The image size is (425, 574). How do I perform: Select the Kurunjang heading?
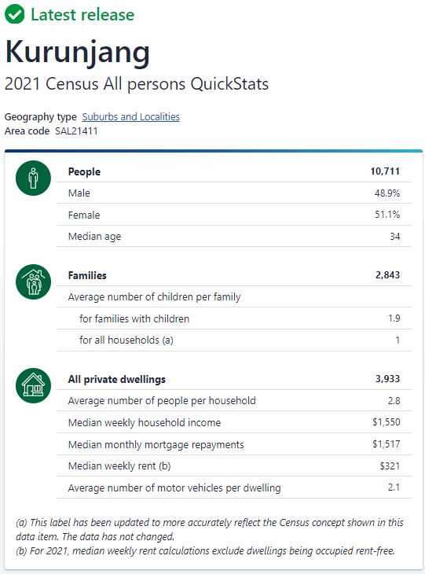(78, 52)
